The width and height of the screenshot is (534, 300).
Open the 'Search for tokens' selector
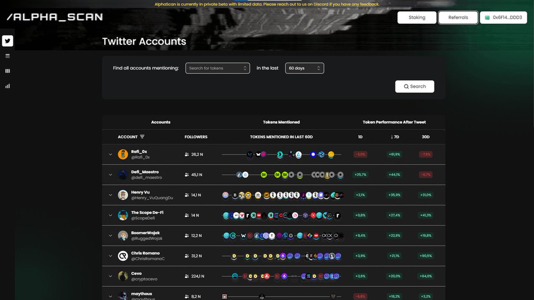point(218,68)
